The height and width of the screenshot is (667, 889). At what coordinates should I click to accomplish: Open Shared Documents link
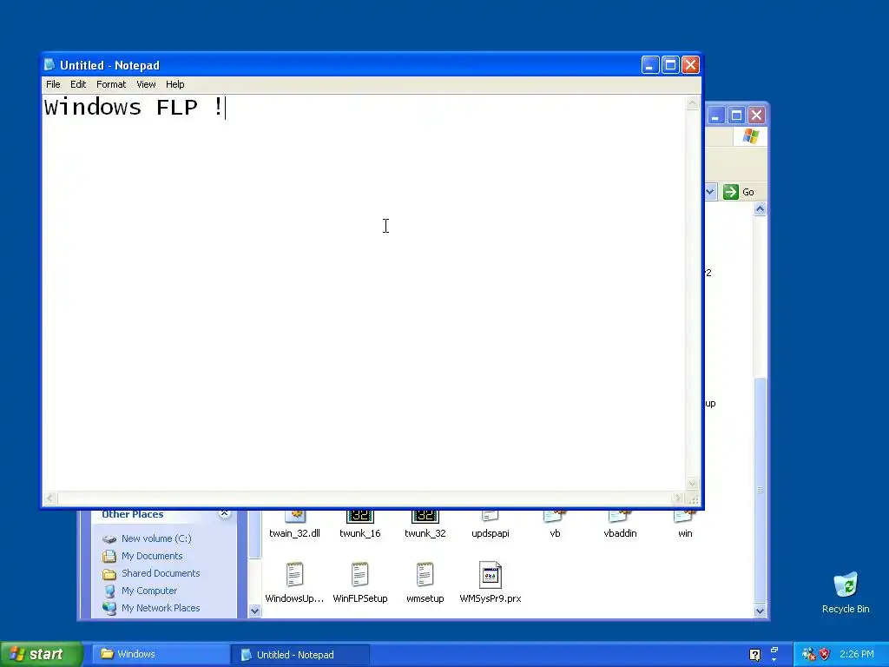click(161, 573)
